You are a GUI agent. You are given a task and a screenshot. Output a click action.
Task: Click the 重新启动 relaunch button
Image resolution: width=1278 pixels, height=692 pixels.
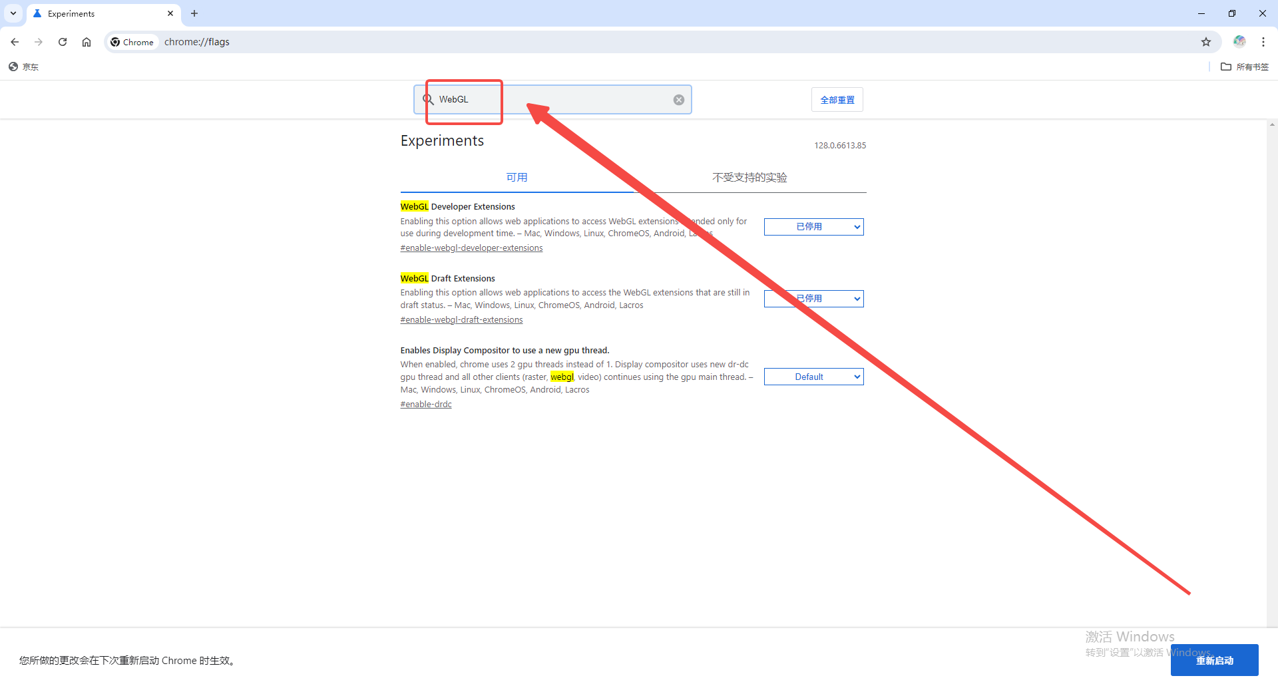click(x=1214, y=660)
